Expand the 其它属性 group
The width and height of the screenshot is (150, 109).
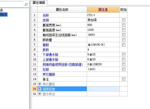point(40,84)
